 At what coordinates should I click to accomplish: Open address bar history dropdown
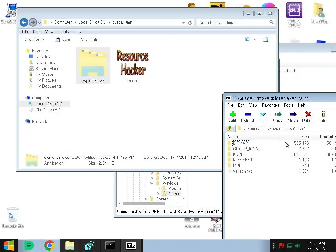(184, 23)
